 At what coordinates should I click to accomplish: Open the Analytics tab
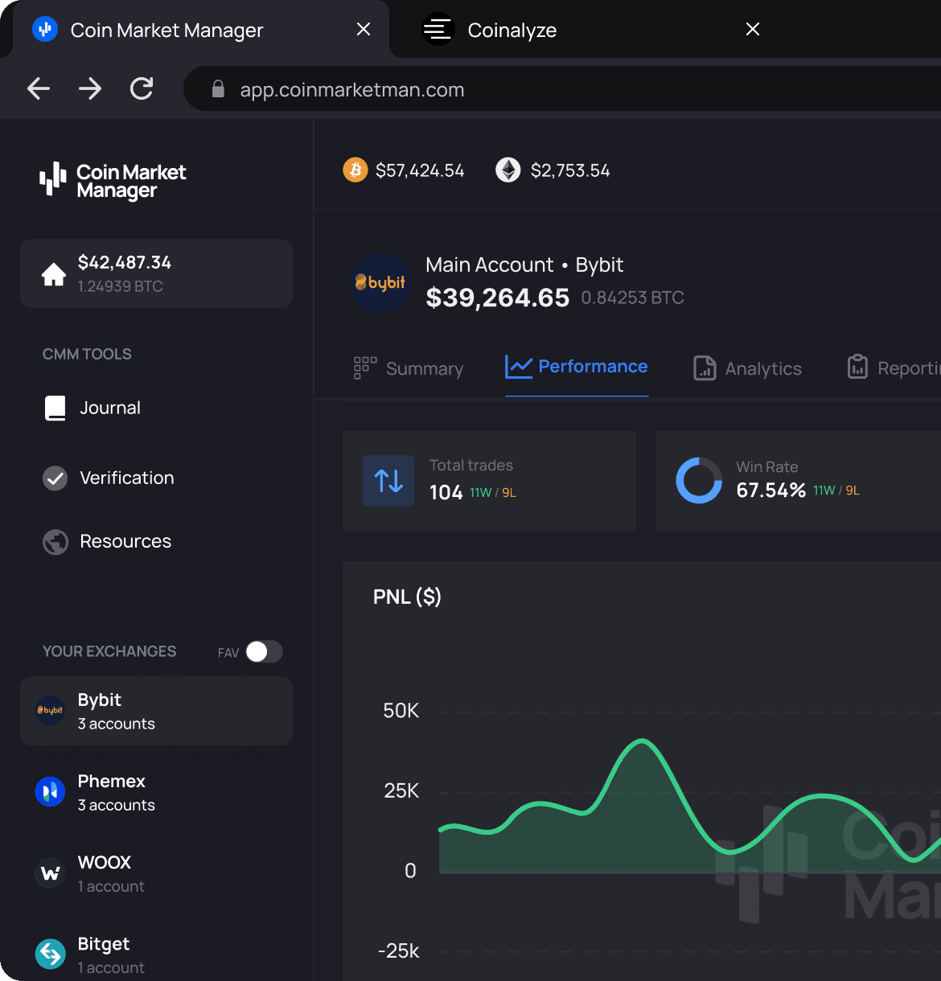[748, 368]
